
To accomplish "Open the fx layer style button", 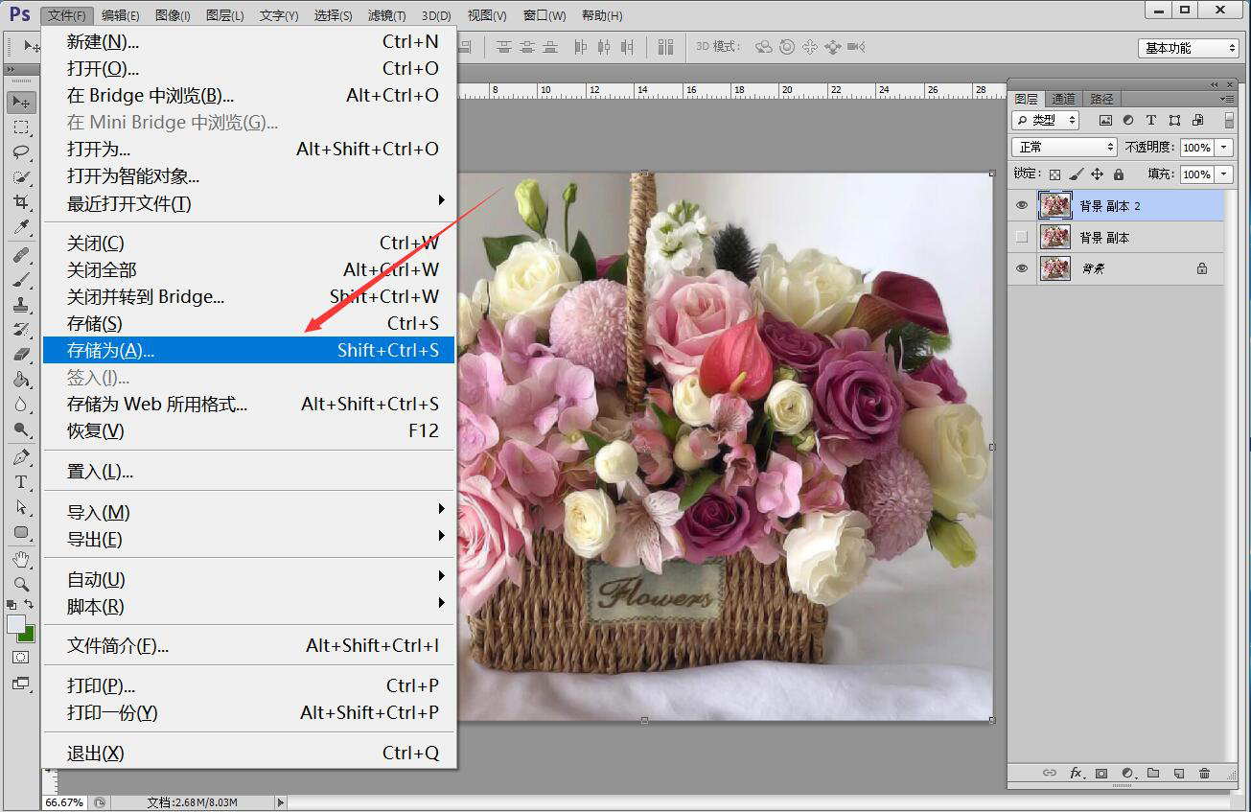I will pyautogui.click(x=1077, y=773).
